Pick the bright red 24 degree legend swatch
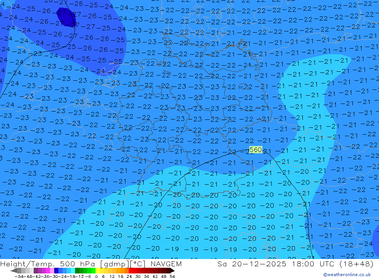The height and width of the screenshot is (278, 379). [131, 270]
